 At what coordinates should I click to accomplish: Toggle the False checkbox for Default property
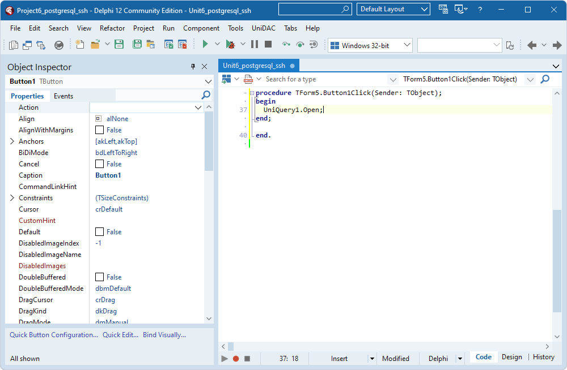pyautogui.click(x=99, y=231)
